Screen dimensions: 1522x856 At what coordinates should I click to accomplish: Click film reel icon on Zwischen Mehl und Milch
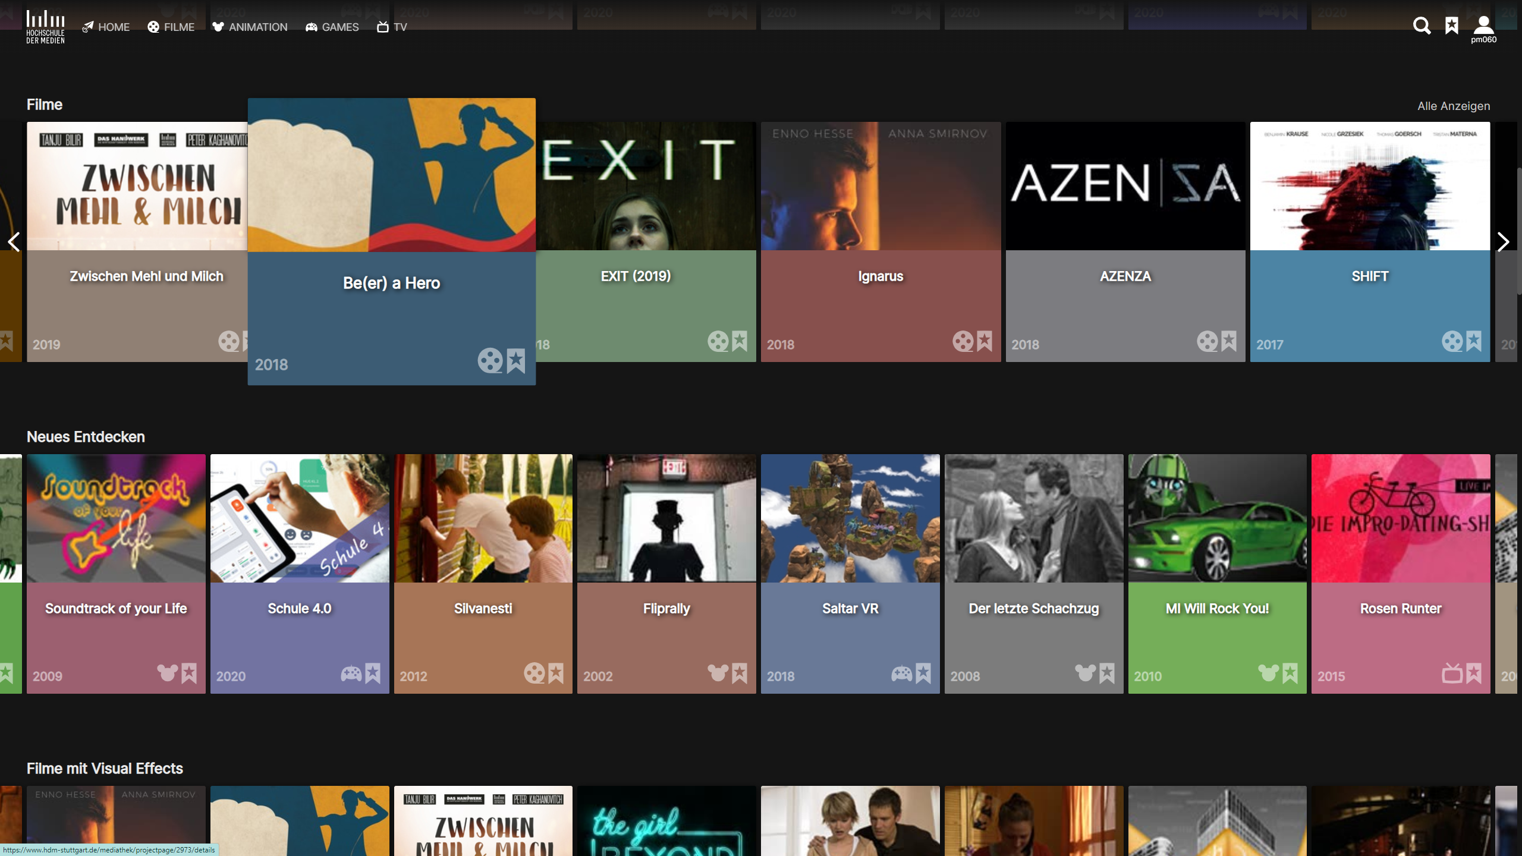click(x=229, y=341)
